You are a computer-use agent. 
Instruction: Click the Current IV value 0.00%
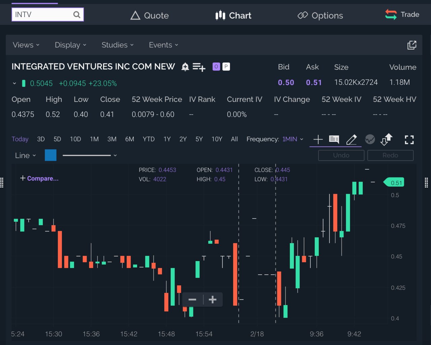(237, 115)
